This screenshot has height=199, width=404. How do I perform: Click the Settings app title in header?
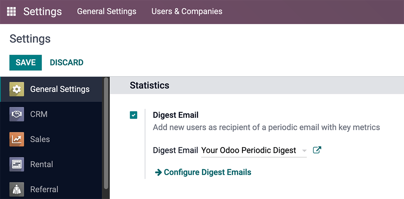(x=42, y=12)
